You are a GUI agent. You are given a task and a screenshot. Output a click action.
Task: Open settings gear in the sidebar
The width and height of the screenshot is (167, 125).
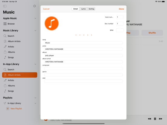tap(34, 6)
